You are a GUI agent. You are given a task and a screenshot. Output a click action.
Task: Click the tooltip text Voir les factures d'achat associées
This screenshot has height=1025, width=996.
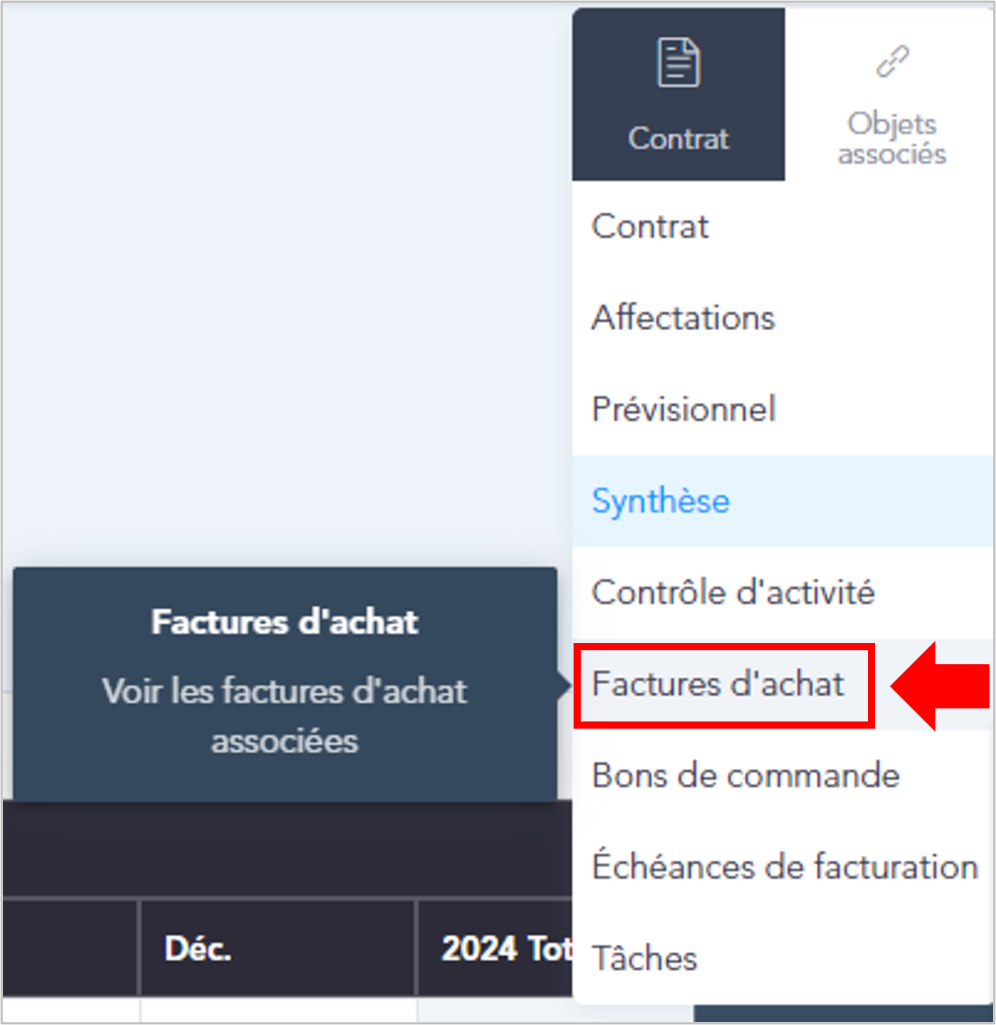(285, 716)
